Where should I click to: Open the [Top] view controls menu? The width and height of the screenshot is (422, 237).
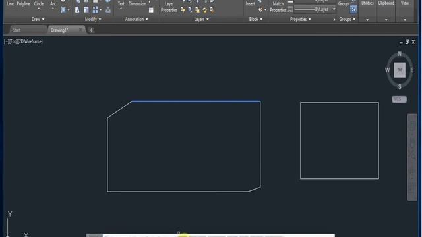(x=13, y=41)
